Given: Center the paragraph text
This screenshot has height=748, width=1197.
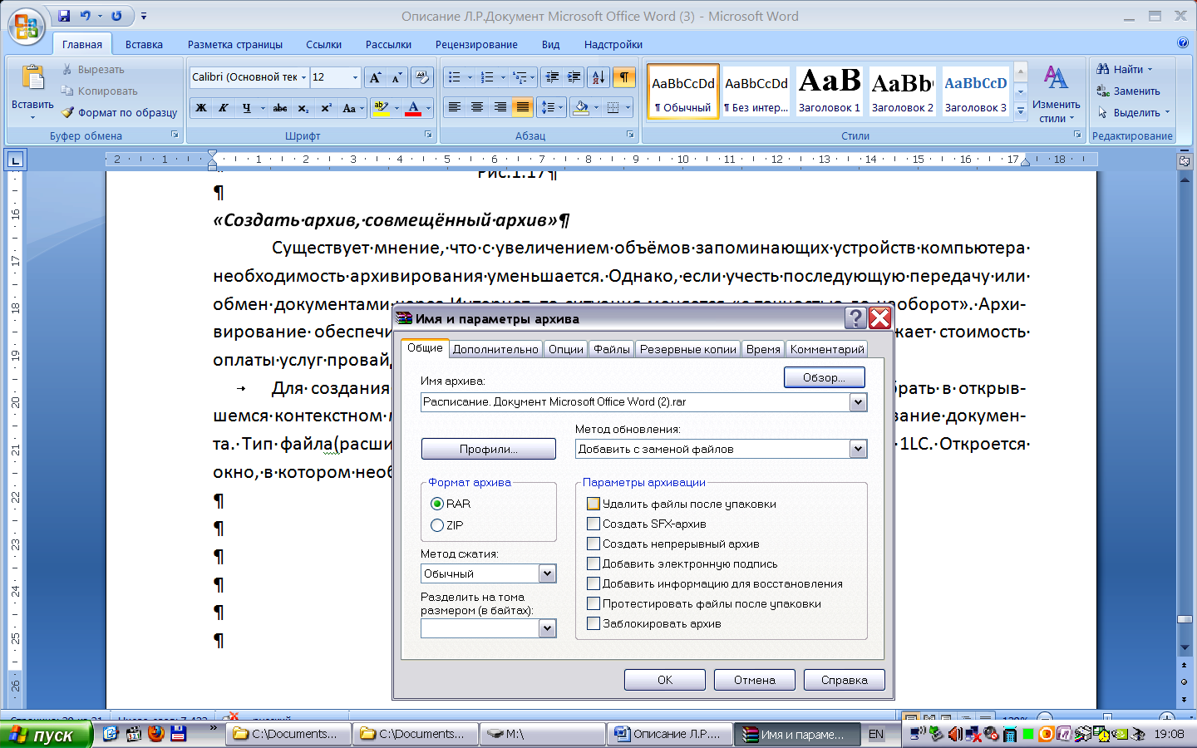Looking at the screenshot, I should click(x=476, y=107).
